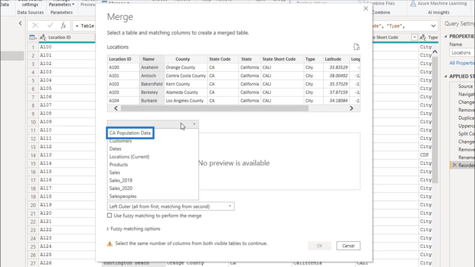Open the Short Code column filter dropdown
The width and height of the screenshot is (475, 267).
[x=414, y=37]
